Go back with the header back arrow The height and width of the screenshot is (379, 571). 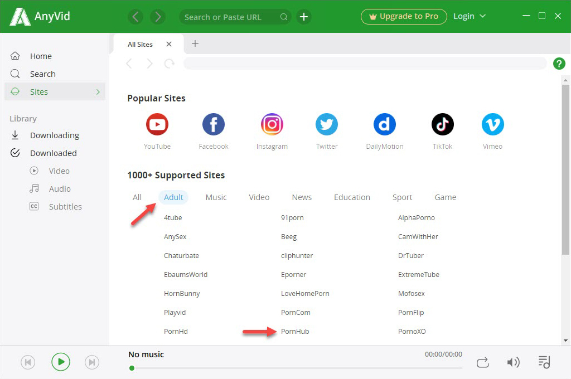coord(136,17)
